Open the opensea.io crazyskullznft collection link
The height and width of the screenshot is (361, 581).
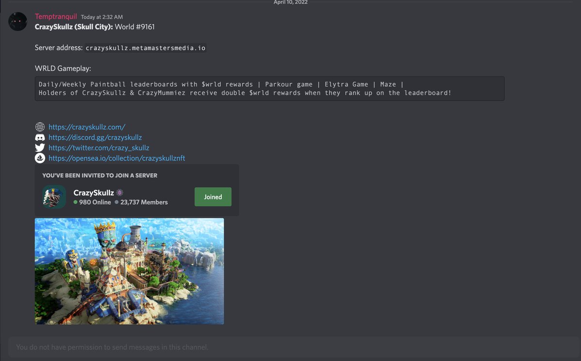(x=117, y=158)
